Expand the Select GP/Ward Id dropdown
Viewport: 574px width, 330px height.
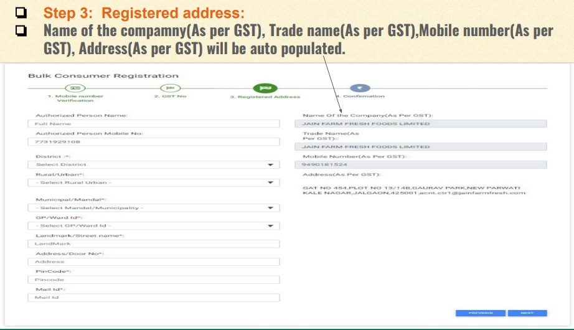pos(154,225)
